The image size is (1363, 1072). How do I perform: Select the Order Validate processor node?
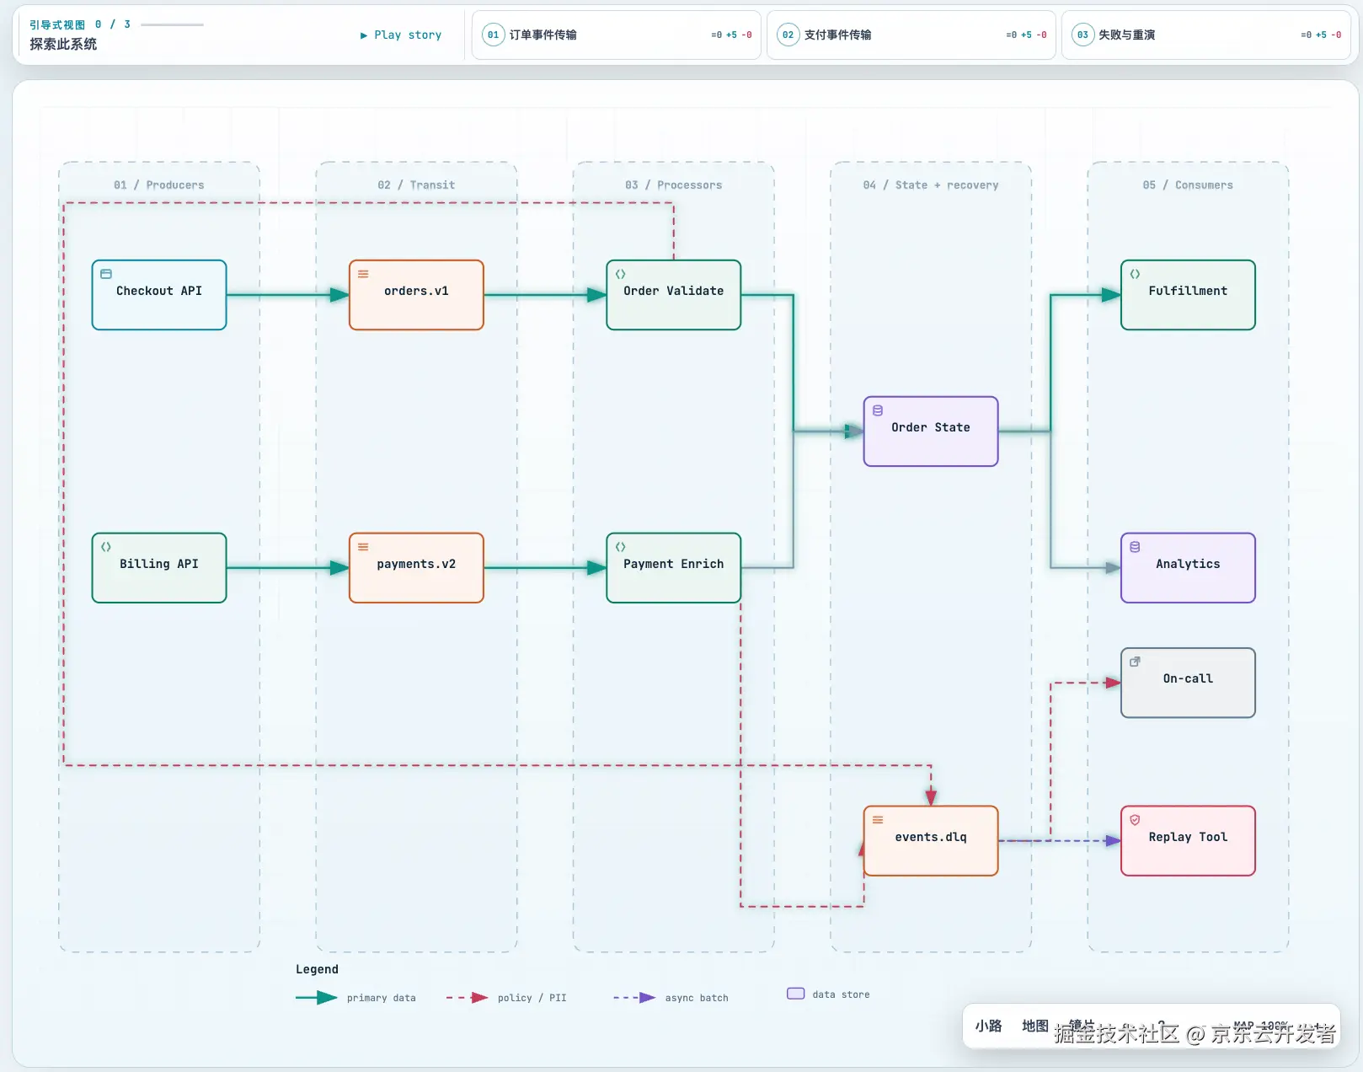coord(674,295)
